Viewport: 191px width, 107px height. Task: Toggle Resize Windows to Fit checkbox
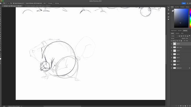click(14, 3)
